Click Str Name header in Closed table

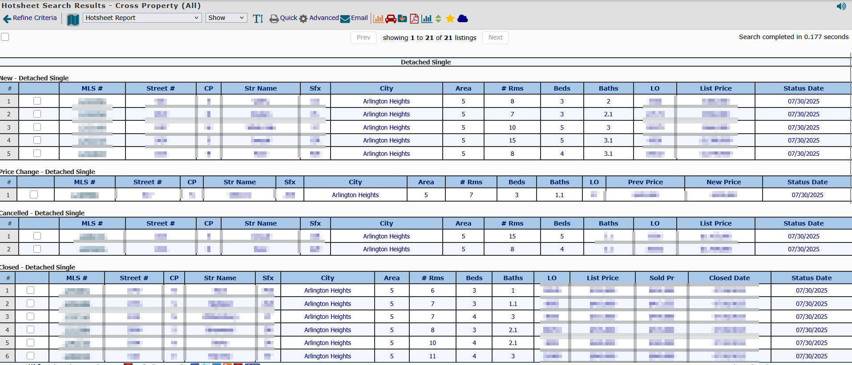tap(220, 278)
